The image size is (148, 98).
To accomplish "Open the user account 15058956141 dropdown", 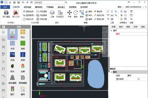I will [x=135, y=7].
